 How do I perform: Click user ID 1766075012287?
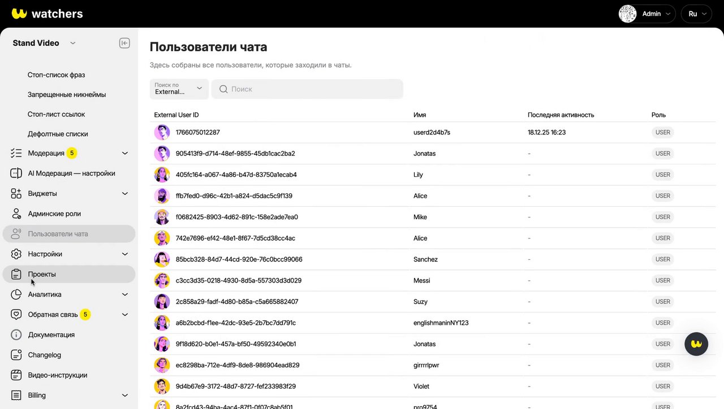click(x=197, y=132)
